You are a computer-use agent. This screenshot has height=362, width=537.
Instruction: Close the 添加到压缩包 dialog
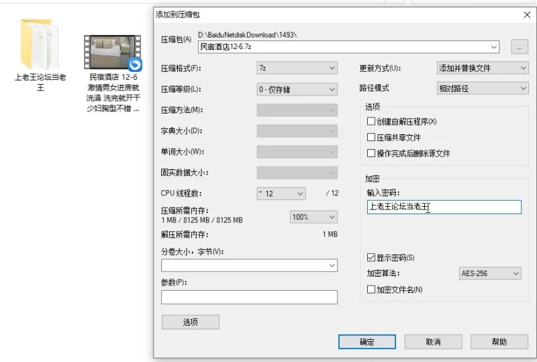(527, 15)
